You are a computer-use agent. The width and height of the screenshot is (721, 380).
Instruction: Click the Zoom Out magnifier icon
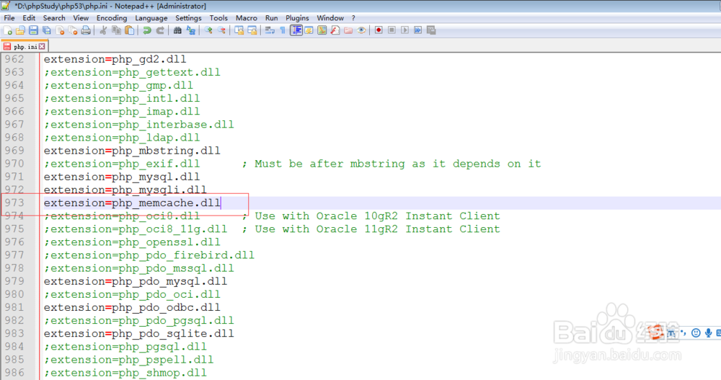pos(221,30)
